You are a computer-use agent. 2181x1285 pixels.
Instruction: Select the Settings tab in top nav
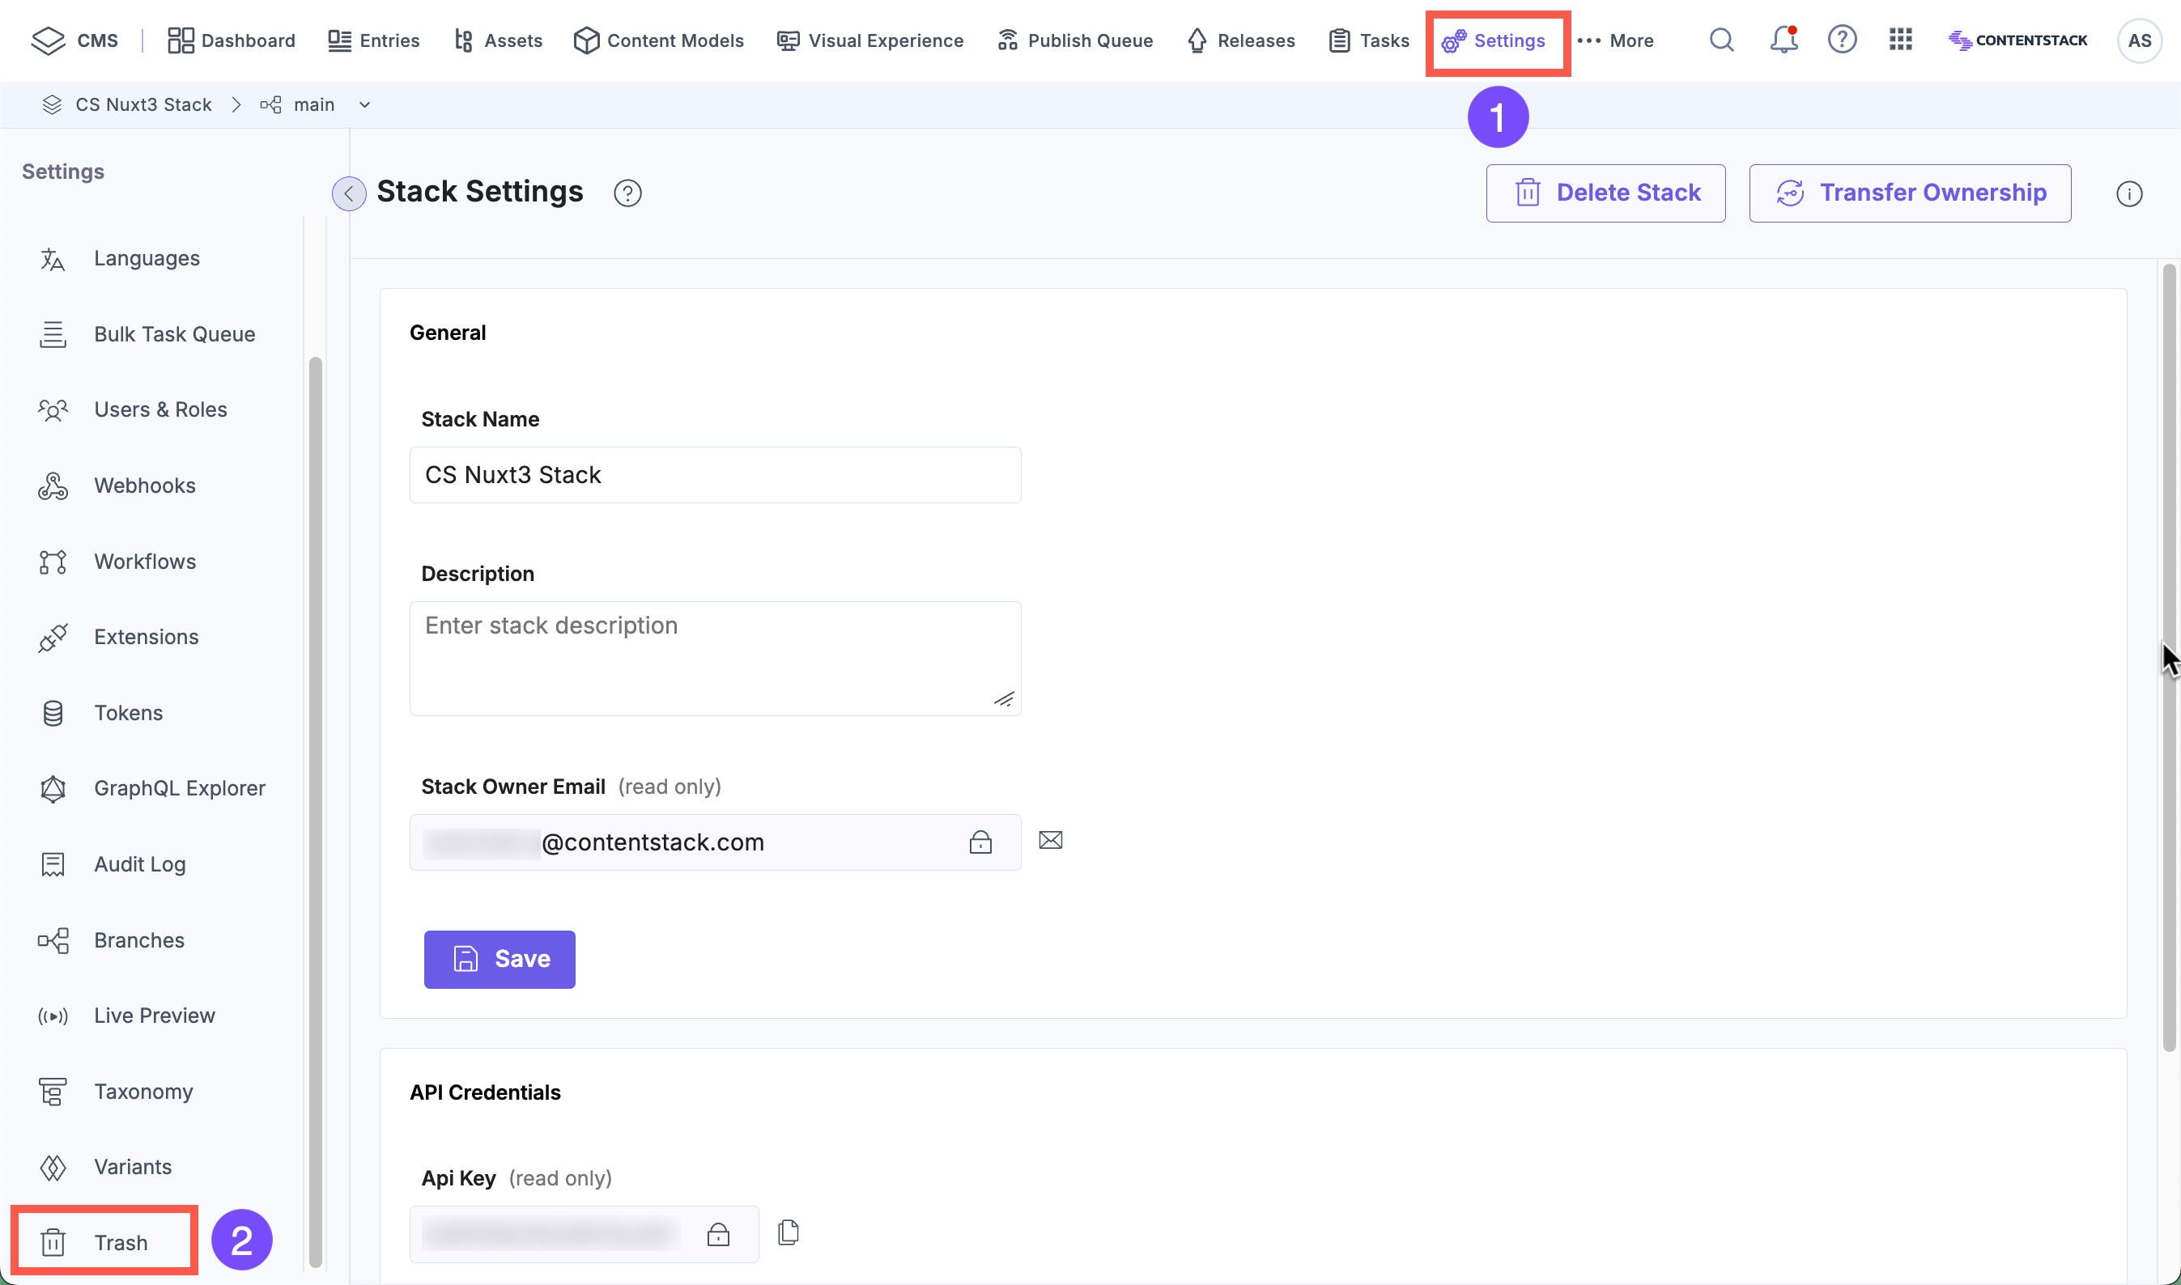click(x=1494, y=40)
